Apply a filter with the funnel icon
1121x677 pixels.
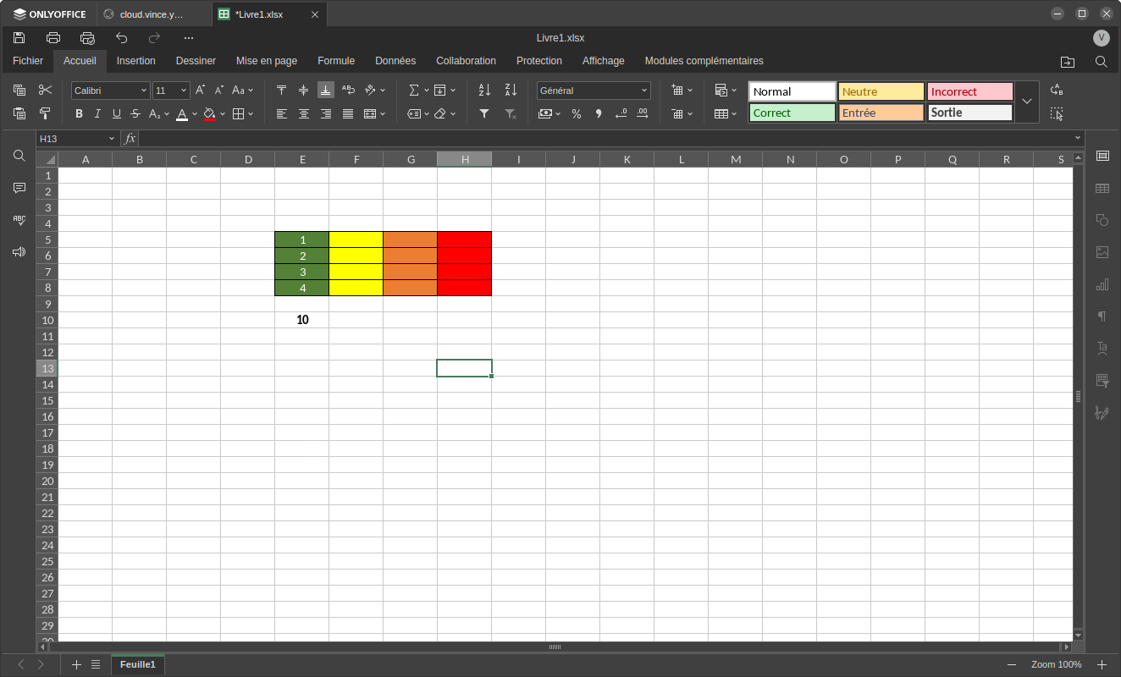click(x=484, y=114)
